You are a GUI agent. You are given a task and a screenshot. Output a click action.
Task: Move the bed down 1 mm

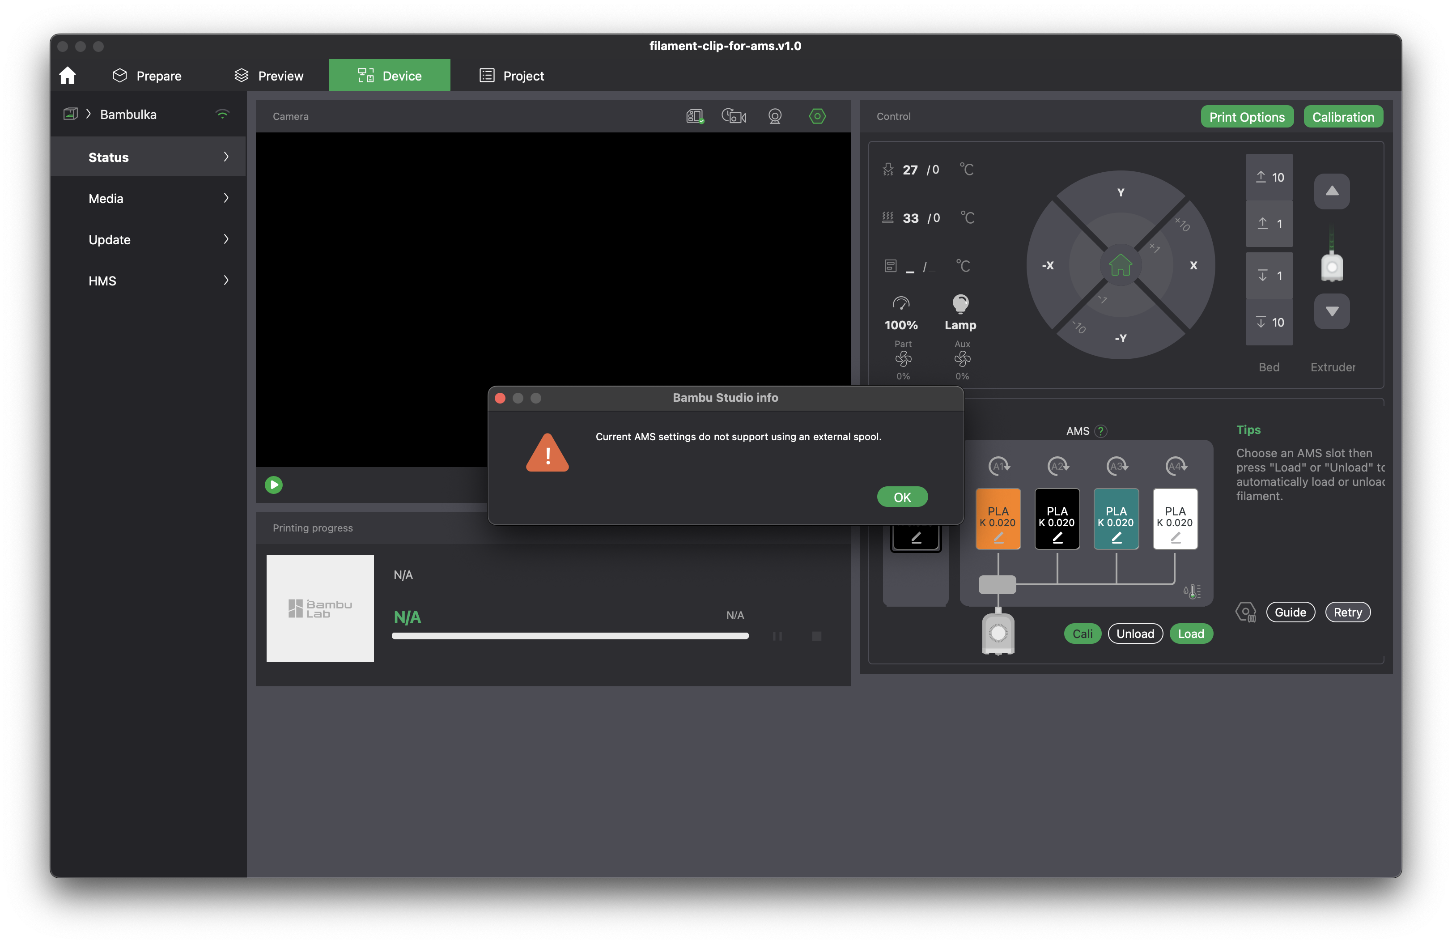(1269, 275)
